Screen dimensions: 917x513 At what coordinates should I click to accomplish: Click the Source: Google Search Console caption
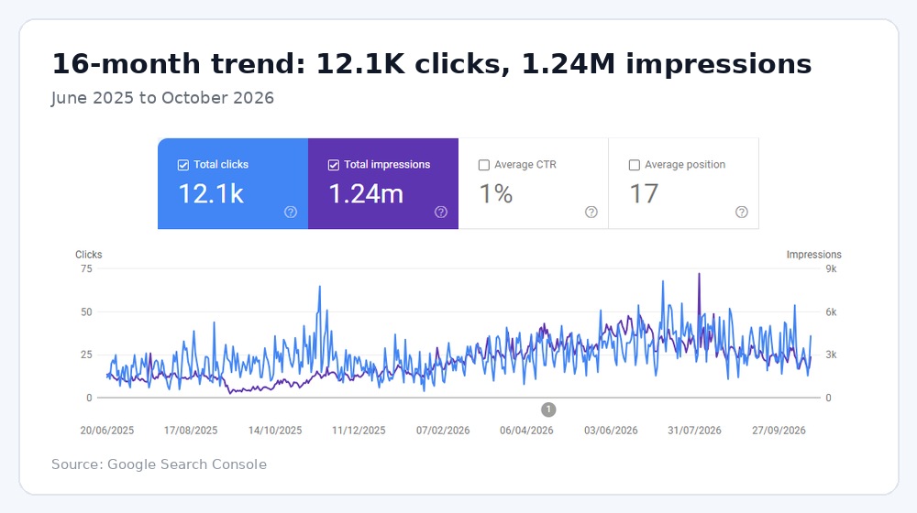(159, 464)
